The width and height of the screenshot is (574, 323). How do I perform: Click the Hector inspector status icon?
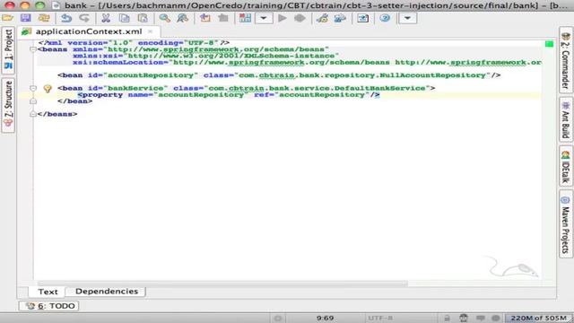(x=464, y=318)
